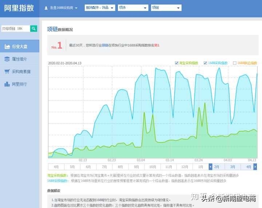The height and width of the screenshot is (208, 262).
Task: Toggle the 淘宝采购指数 checkbox
Action: click(x=176, y=63)
